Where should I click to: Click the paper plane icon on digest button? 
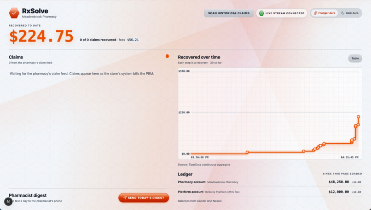(125, 198)
